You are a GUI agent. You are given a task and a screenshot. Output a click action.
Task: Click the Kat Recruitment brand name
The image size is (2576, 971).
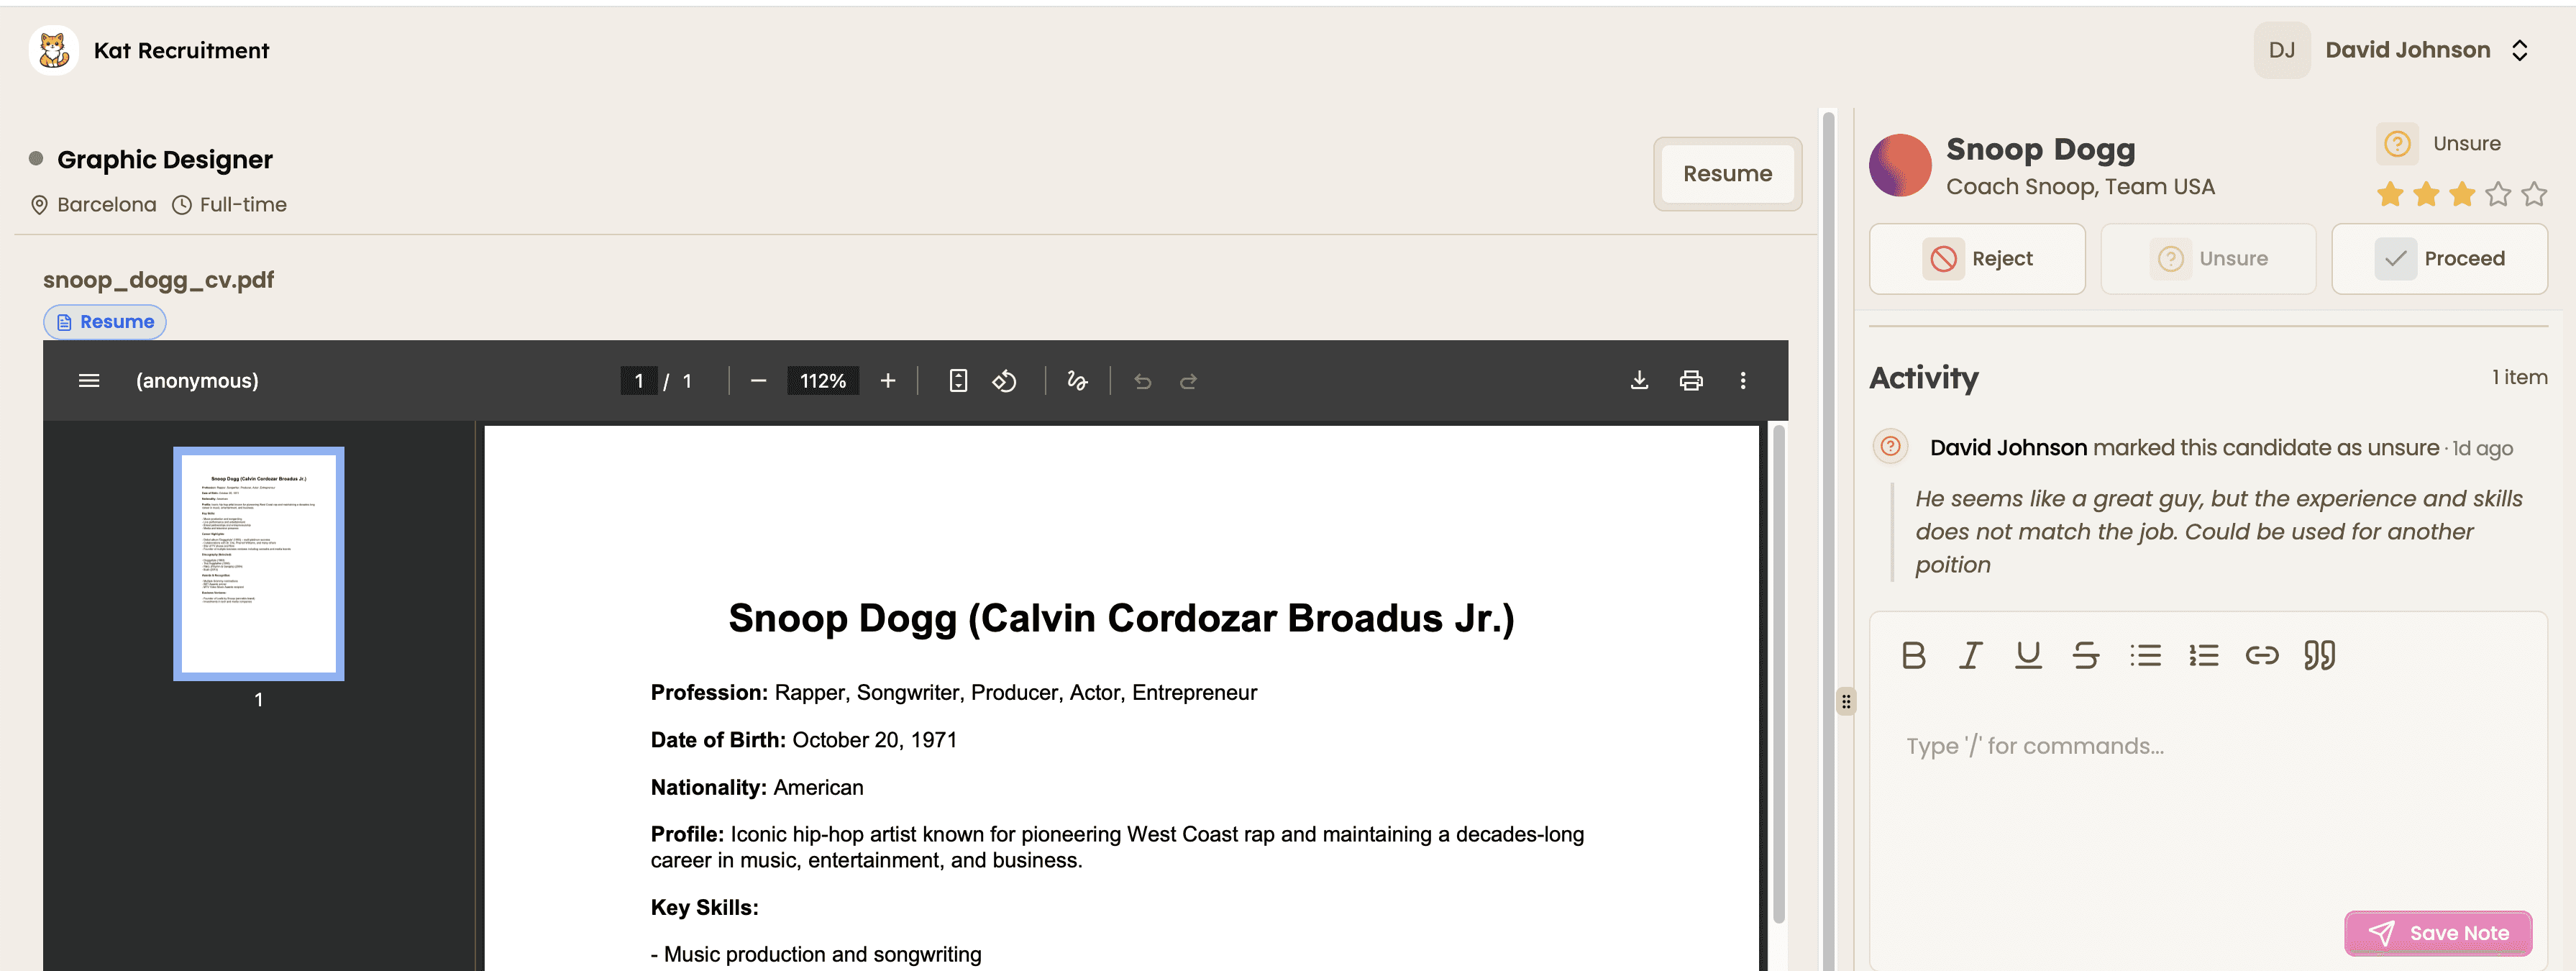[x=181, y=51]
